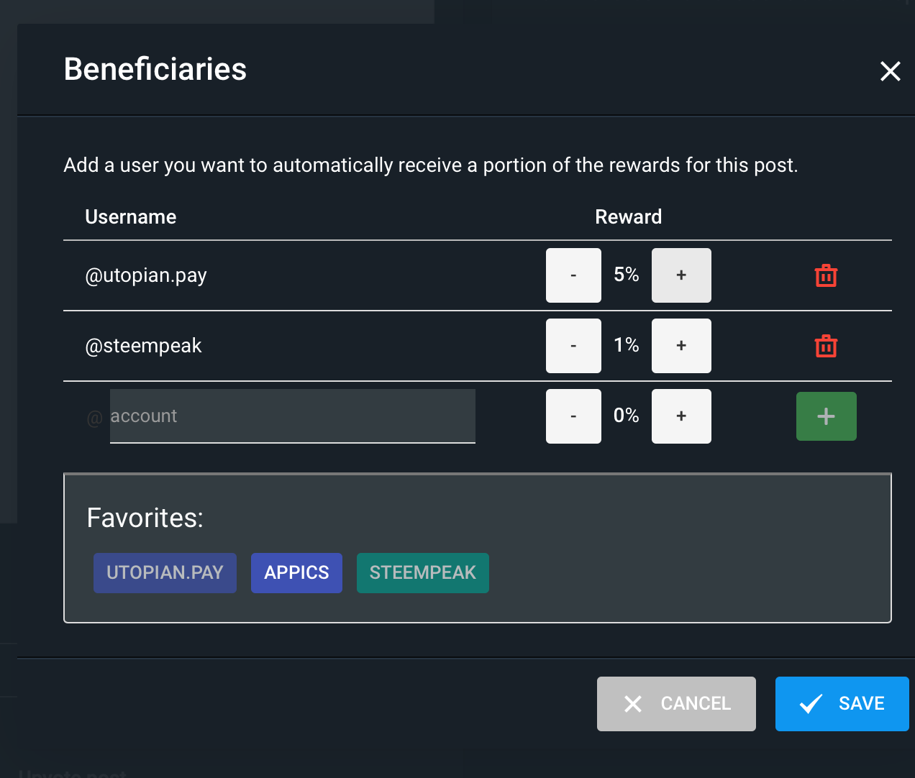Delete the @steempeak beneficiary row
This screenshot has width=915, height=778.
[x=826, y=346]
